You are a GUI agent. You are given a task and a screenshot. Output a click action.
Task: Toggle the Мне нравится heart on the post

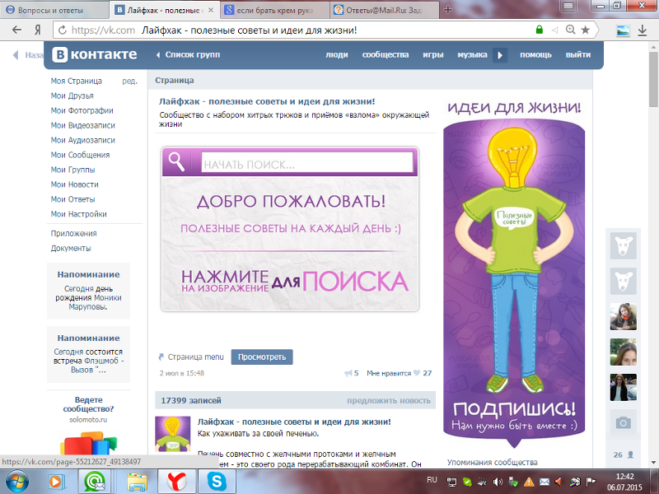417,373
